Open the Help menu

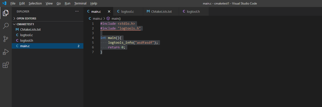(94, 3)
